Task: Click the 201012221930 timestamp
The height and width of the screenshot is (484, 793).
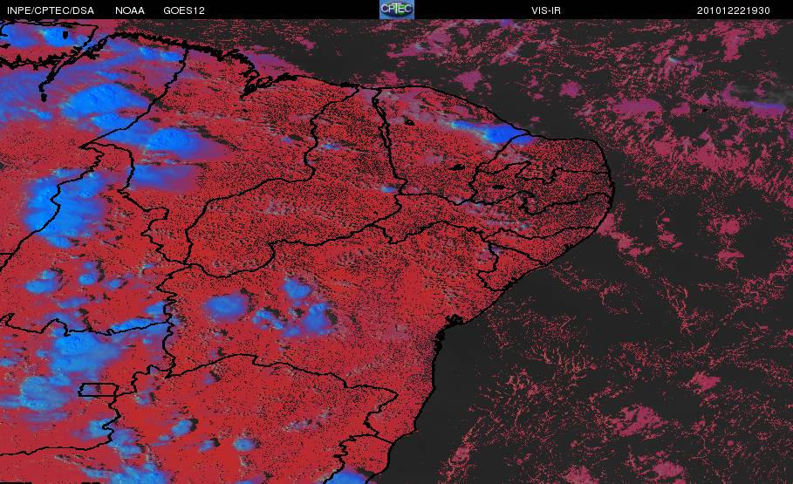Action: tap(734, 10)
